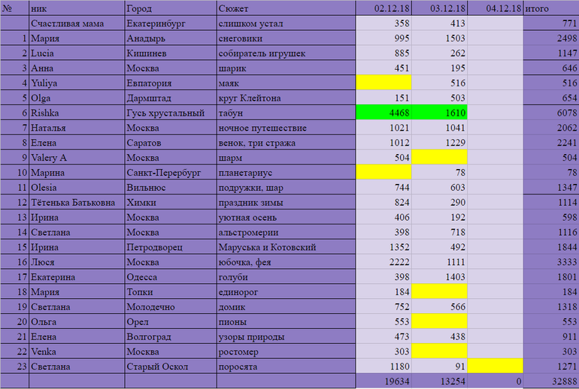Click the grand total cell 32888

pyautogui.click(x=550, y=381)
